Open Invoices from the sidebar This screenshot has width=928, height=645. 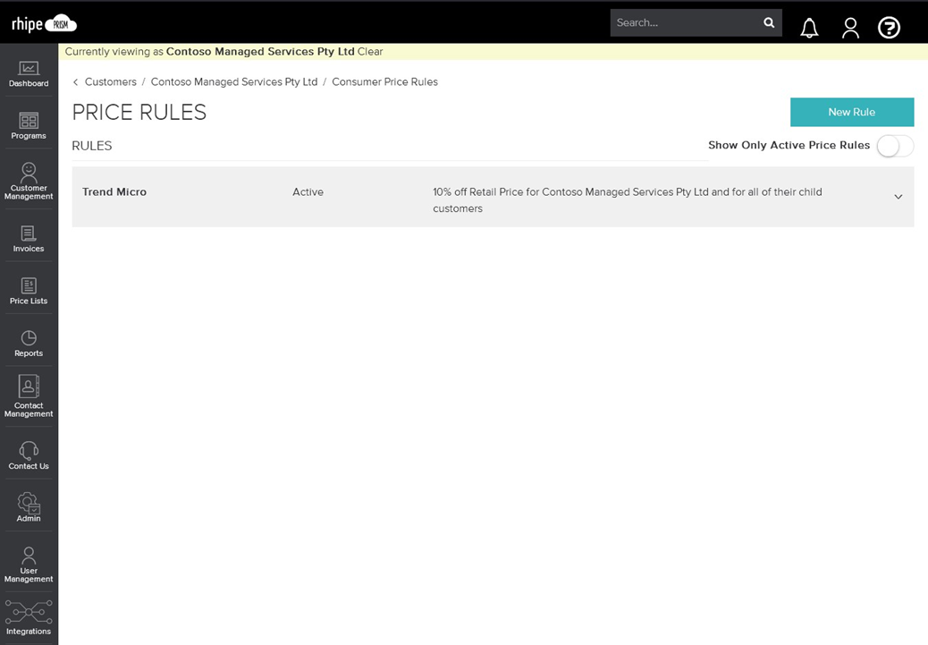[29, 239]
